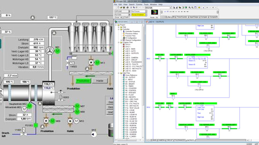
Task: Click Cut scissors icon in toolbar
Action: click(131, 8)
